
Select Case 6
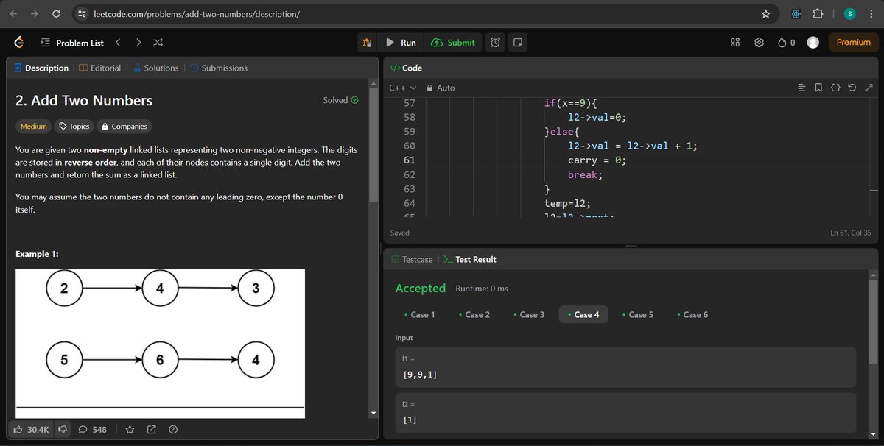[x=692, y=314]
